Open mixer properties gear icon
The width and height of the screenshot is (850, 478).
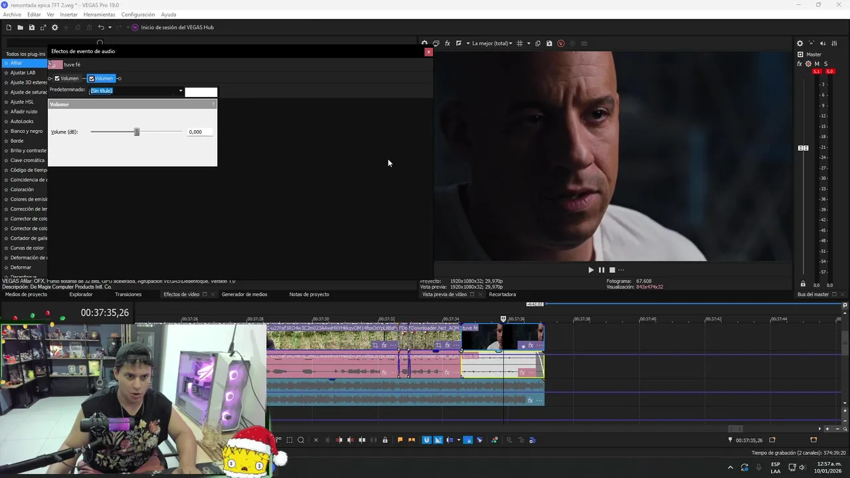[x=800, y=43]
